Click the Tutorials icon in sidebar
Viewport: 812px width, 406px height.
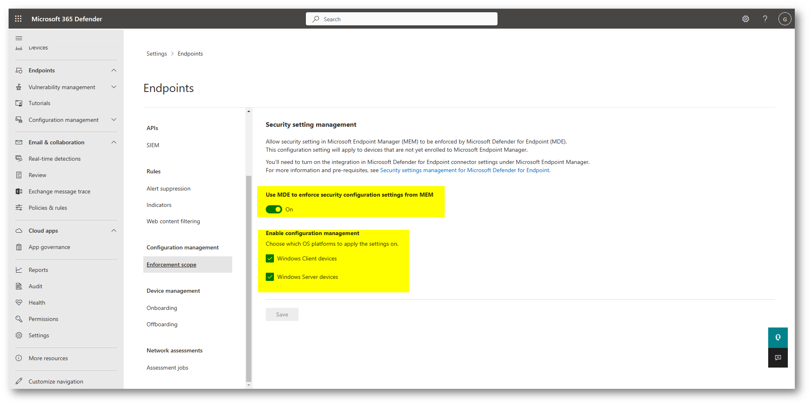click(19, 103)
